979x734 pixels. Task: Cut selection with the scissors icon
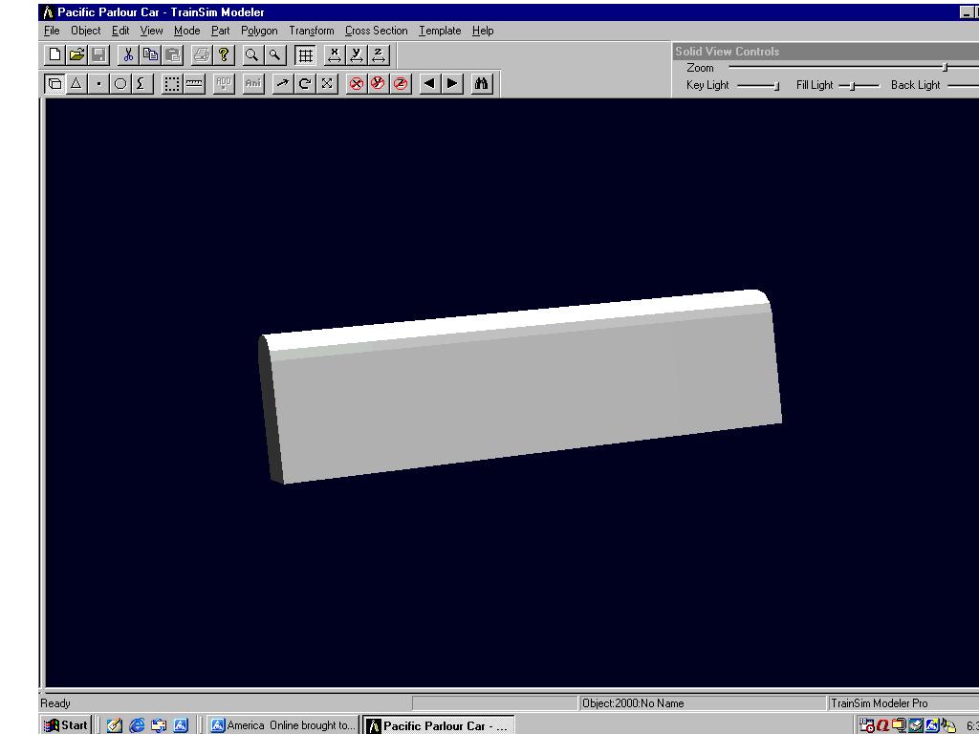click(x=128, y=54)
